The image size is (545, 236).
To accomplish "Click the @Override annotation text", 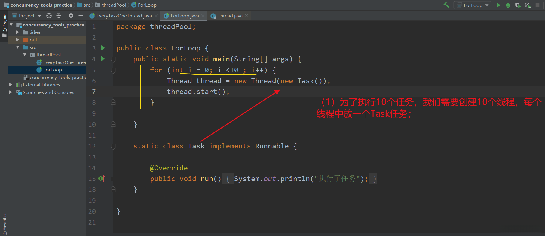I will pyautogui.click(x=169, y=168).
